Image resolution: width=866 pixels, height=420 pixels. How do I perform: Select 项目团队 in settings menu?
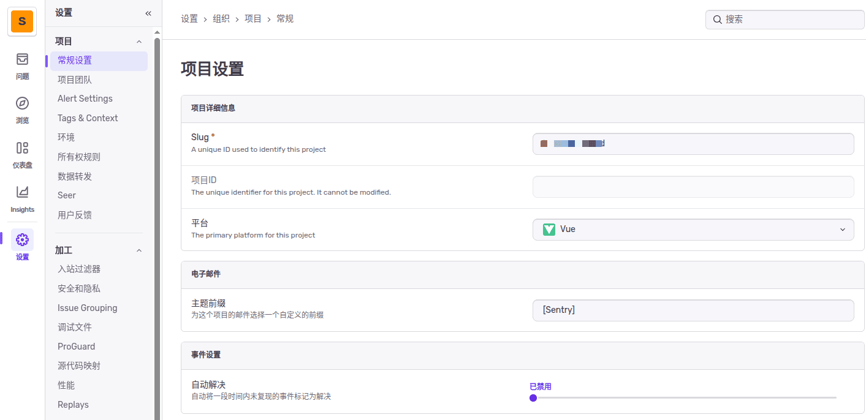[x=75, y=80]
